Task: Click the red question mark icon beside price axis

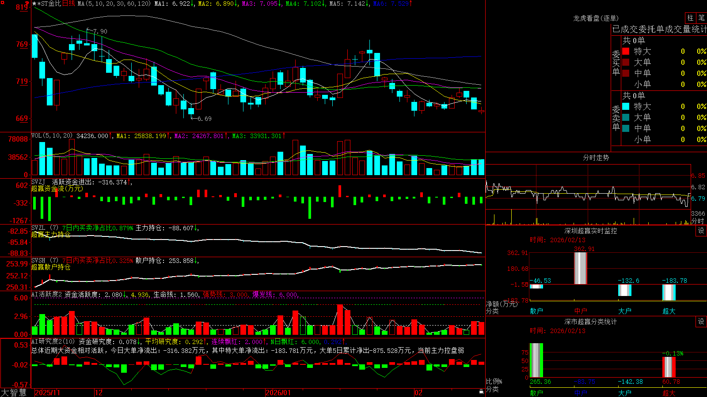Action: click(27, 4)
